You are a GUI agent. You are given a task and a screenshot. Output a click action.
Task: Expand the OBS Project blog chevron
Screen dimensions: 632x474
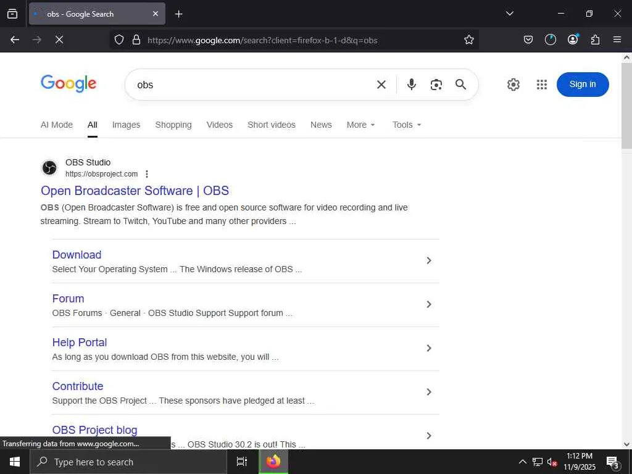tap(429, 436)
